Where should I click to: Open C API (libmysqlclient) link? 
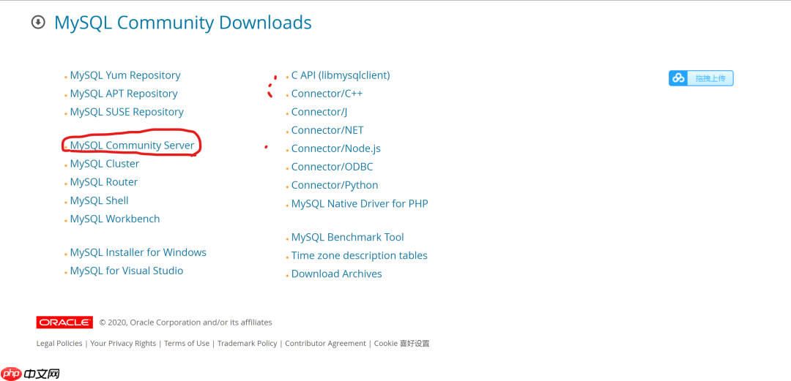[341, 75]
